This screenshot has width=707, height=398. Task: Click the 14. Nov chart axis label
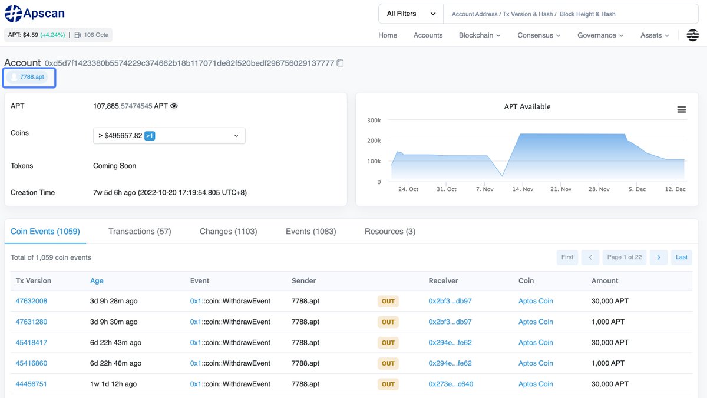pyautogui.click(x=522, y=189)
